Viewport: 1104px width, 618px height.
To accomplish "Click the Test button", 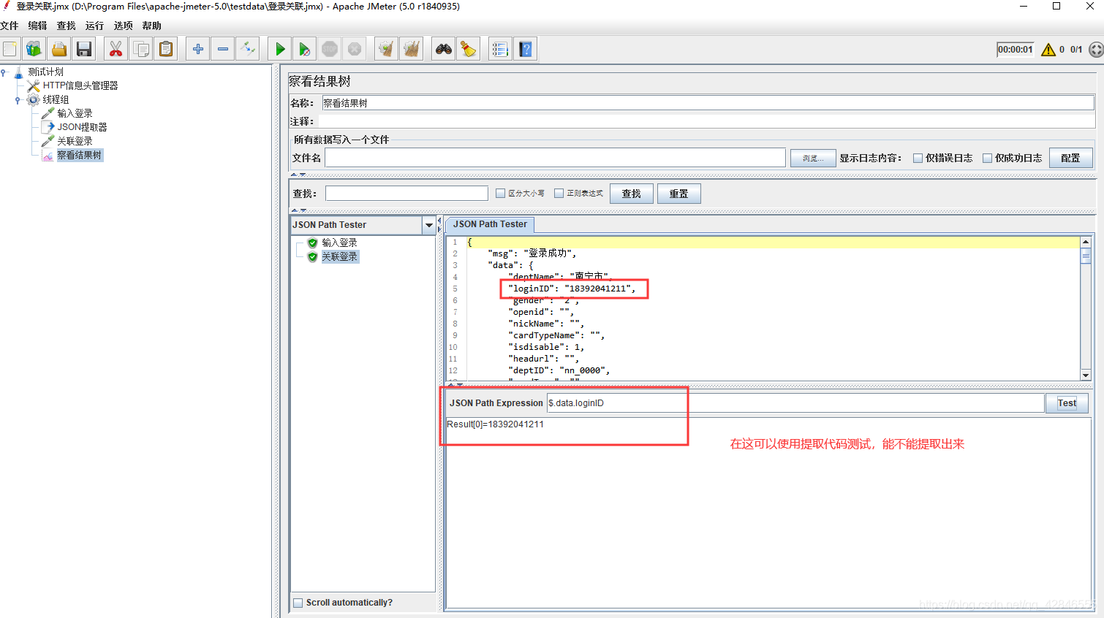I will pos(1067,403).
